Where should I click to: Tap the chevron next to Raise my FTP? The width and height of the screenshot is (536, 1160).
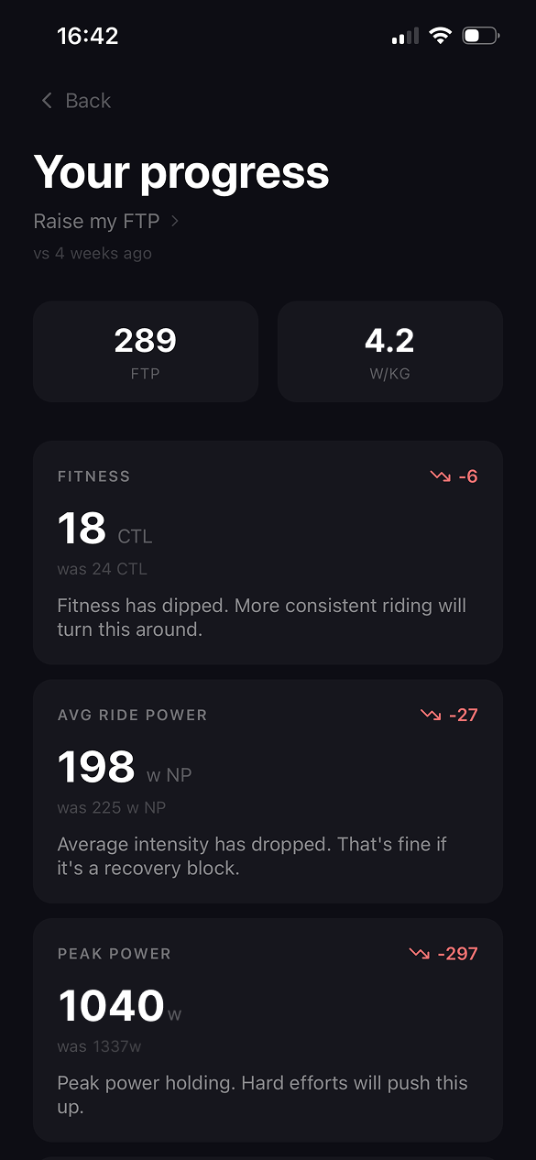pos(174,221)
